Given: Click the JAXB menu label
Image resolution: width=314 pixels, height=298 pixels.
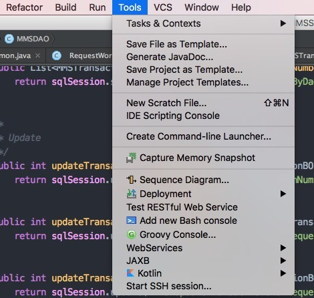Looking at the screenshot, I should pos(138,261).
